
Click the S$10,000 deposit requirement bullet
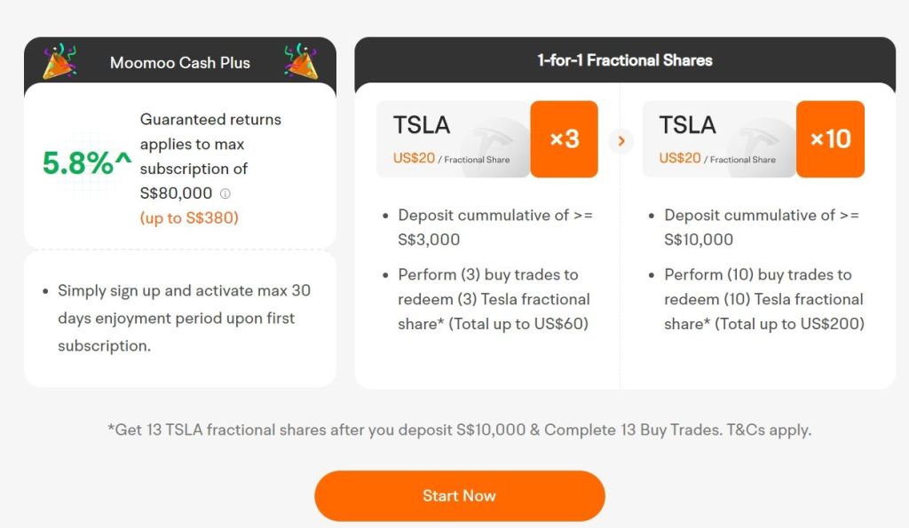[761, 227]
